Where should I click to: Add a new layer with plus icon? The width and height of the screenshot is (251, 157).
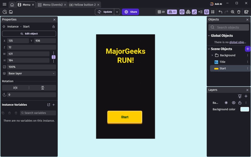[x=246, y=96]
